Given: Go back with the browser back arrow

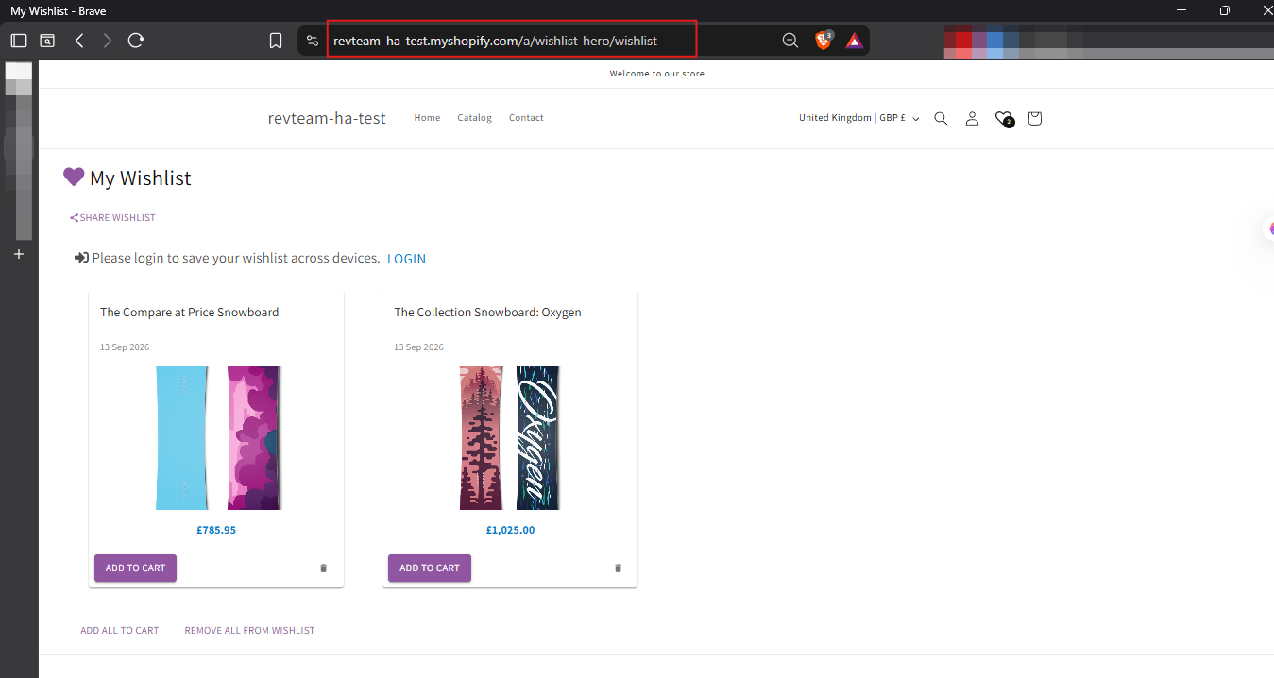Looking at the screenshot, I should pos(79,41).
